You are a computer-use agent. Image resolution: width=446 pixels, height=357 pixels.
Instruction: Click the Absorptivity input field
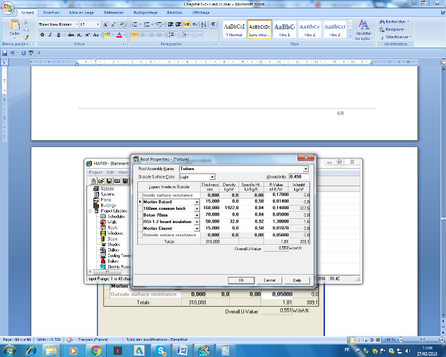pyautogui.click(x=299, y=177)
